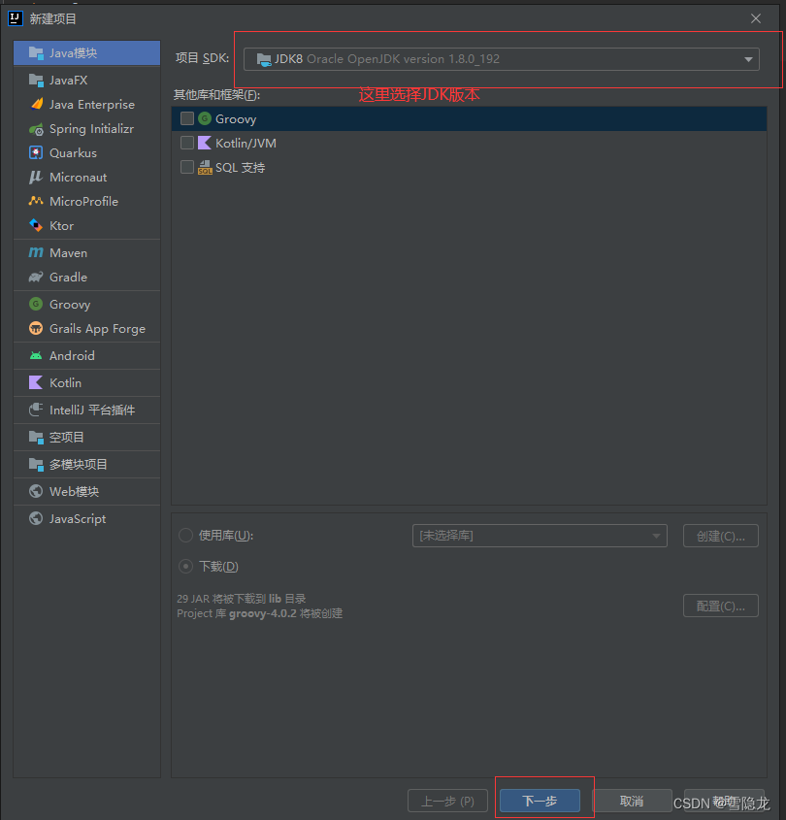Click the Gradle elephant icon
786x820 pixels.
click(x=36, y=277)
